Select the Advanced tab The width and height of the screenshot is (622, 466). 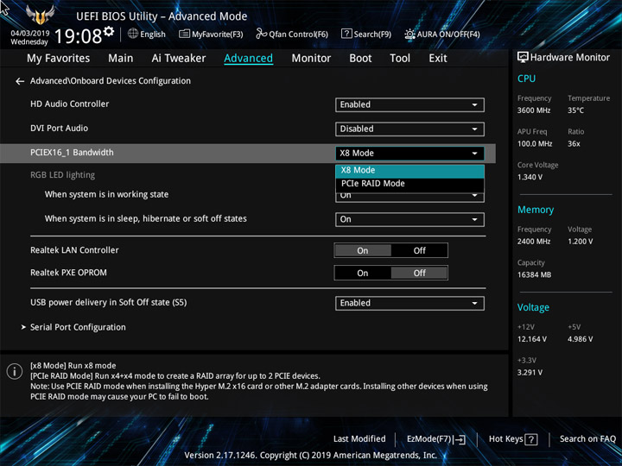(248, 59)
